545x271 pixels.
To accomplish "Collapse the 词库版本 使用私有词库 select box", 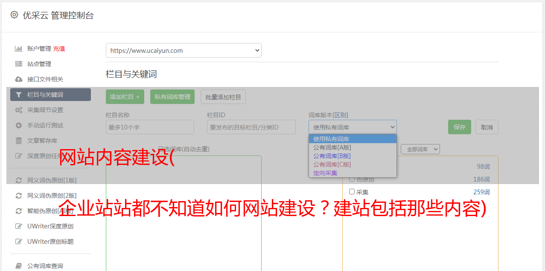I will pos(353,127).
